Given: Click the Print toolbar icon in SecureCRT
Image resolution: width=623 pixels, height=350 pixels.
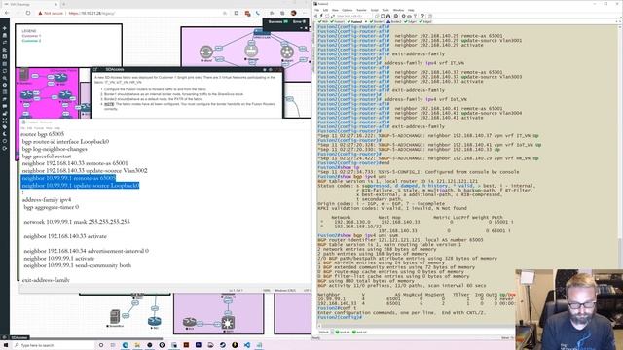Looking at the screenshot, I should [396, 16].
